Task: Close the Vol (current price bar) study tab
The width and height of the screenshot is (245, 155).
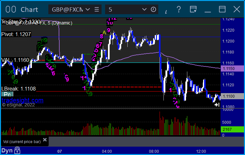Action: [45, 140]
